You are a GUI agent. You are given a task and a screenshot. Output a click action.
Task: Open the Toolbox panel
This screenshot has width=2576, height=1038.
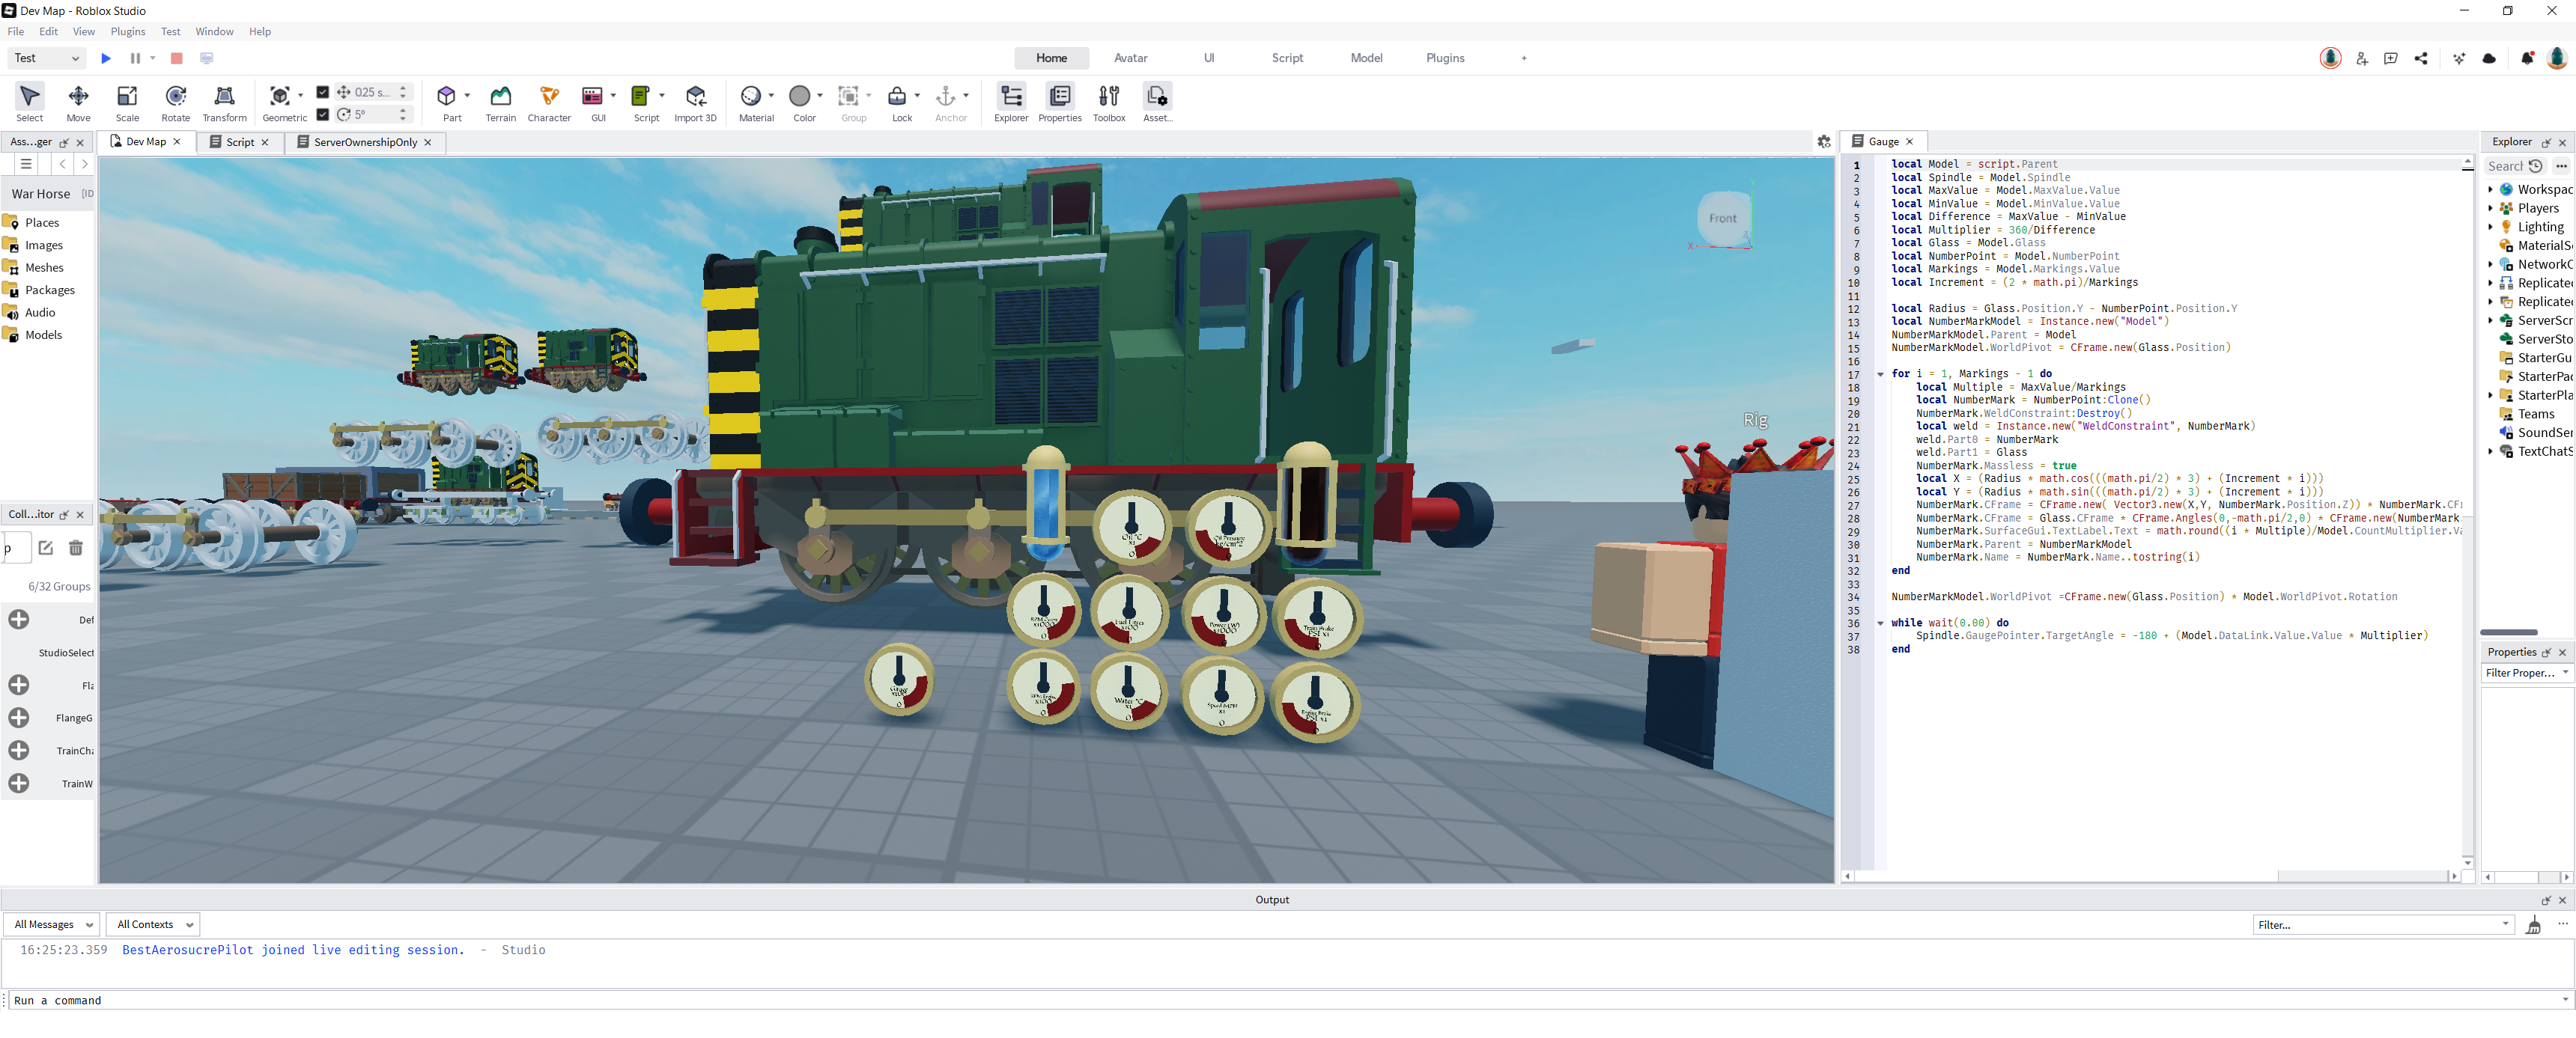(1108, 102)
